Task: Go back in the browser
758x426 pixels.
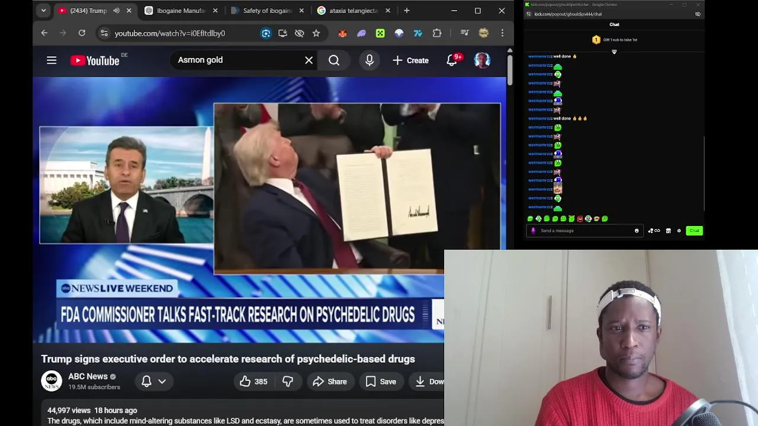Action: pos(44,33)
